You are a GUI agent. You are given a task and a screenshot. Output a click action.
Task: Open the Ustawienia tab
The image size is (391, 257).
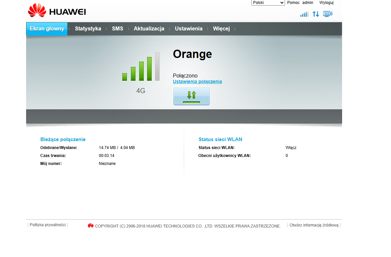[x=188, y=28]
